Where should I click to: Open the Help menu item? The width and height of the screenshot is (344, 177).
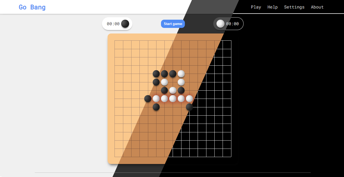pyautogui.click(x=272, y=7)
